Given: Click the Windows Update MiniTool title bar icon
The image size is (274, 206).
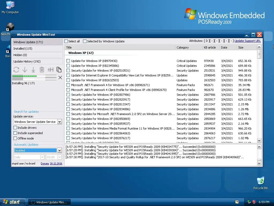Looking at the screenshot, I should 14,35.
